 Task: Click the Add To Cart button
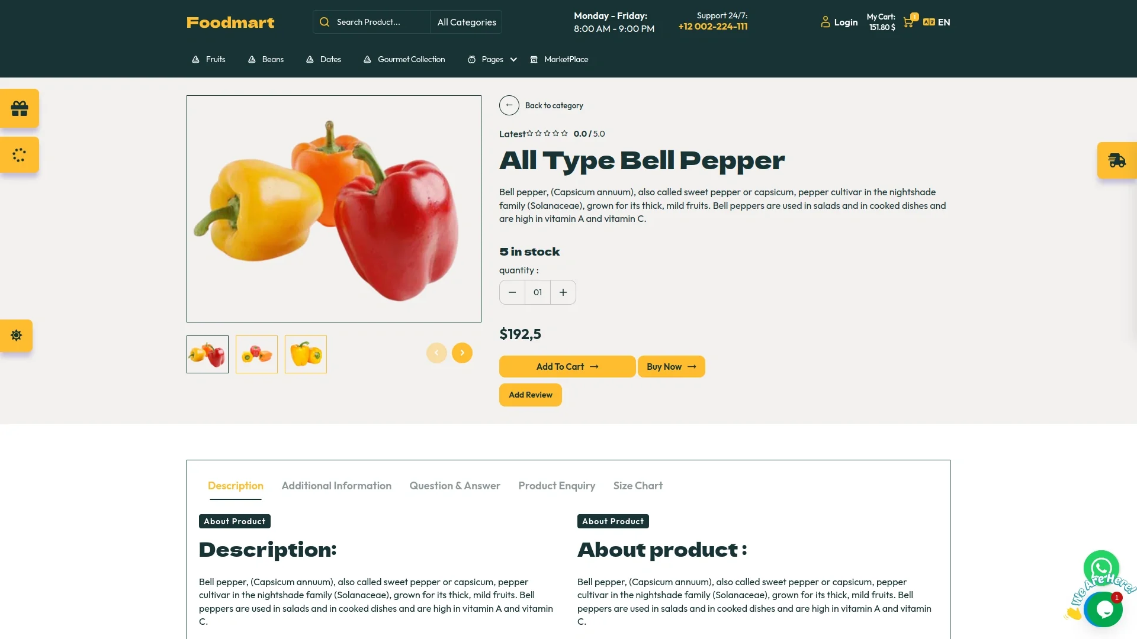click(x=567, y=367)
